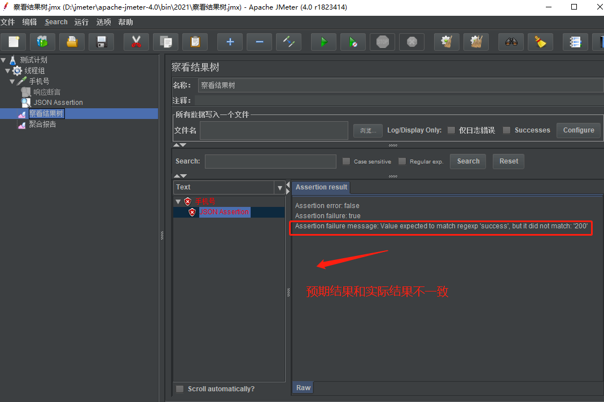Viewport: 604px width, 402px height.
Task: Start the test with green play icon
Action: coord(323,42)
